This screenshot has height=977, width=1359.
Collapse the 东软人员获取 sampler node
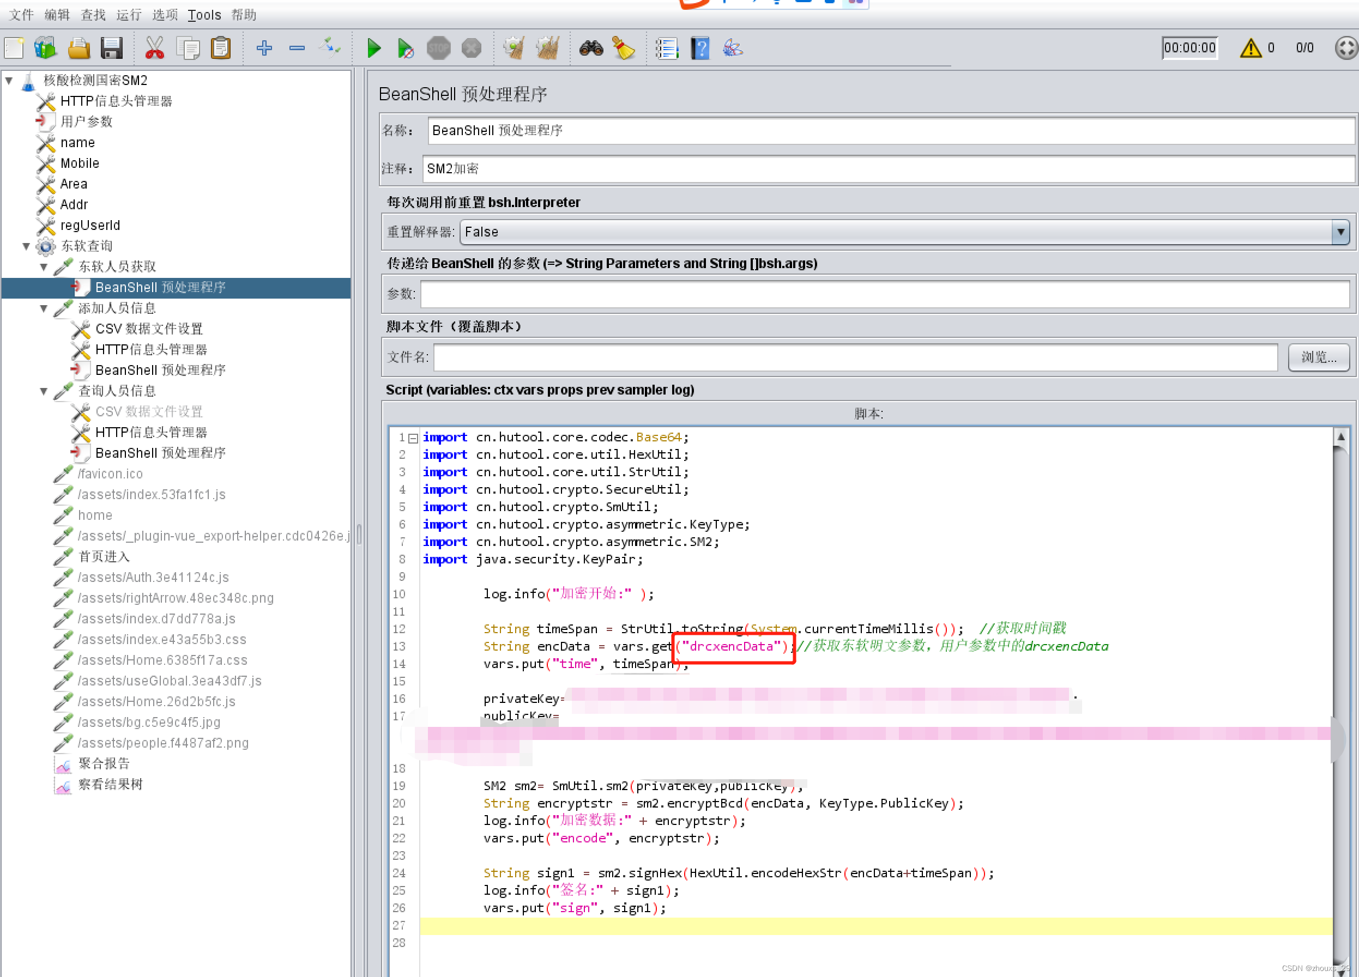click(x=44, y=266)
